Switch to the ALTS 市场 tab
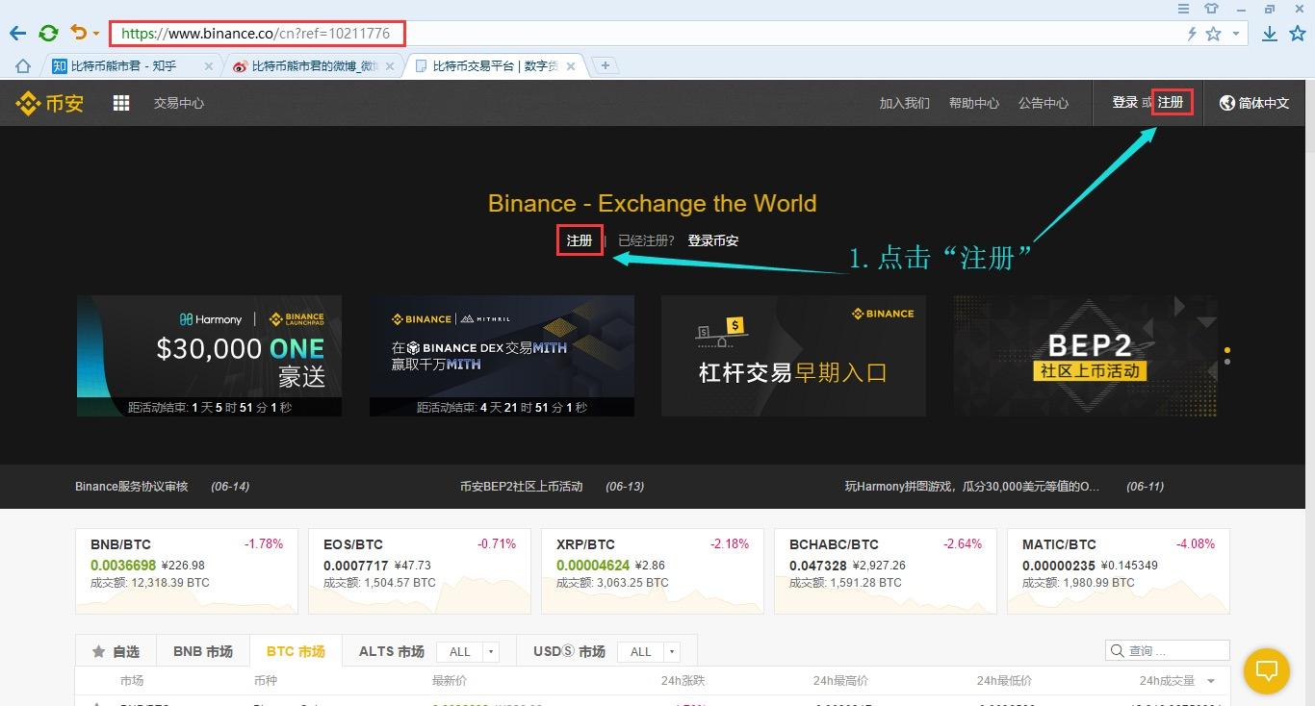 click(392, 651)
